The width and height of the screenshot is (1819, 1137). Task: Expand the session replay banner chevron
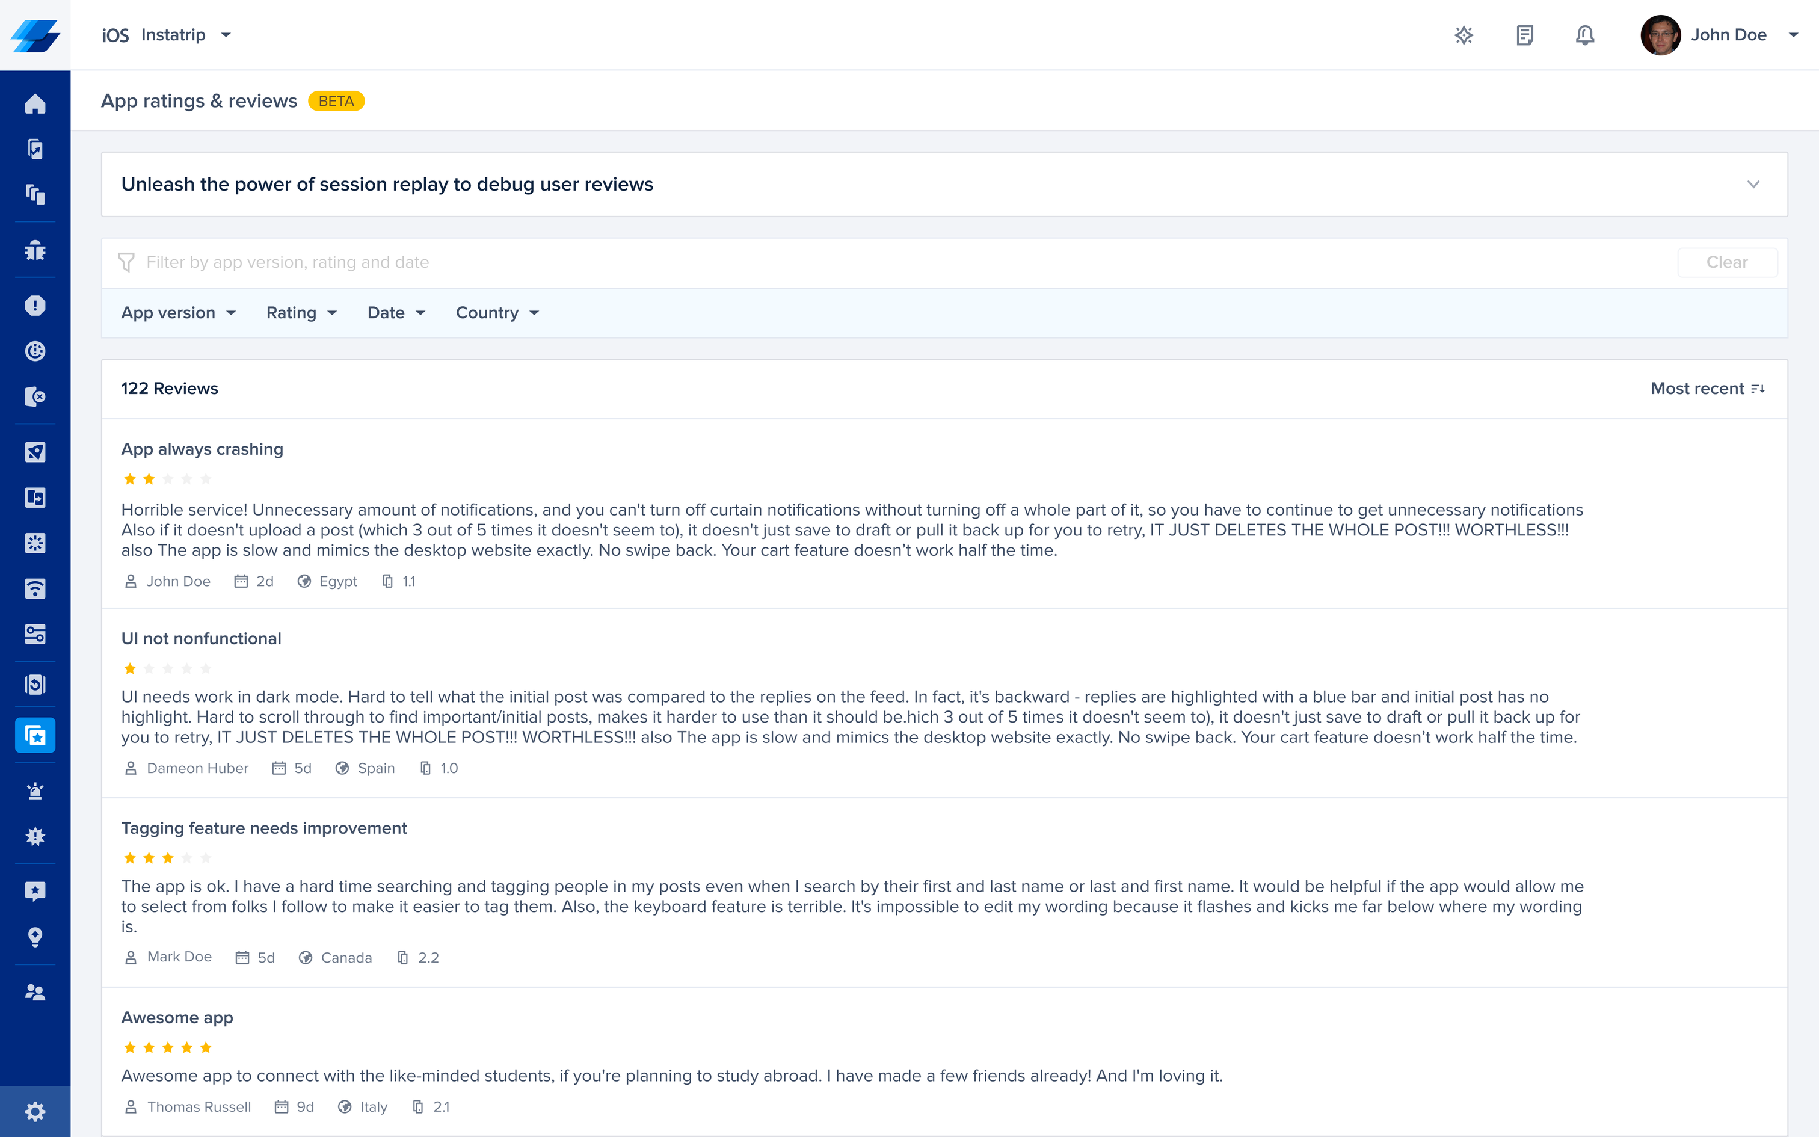(x=1753, y=184)
